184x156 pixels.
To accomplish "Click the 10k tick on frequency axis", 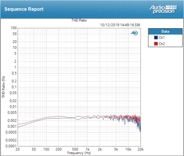I will pos(128,149).
